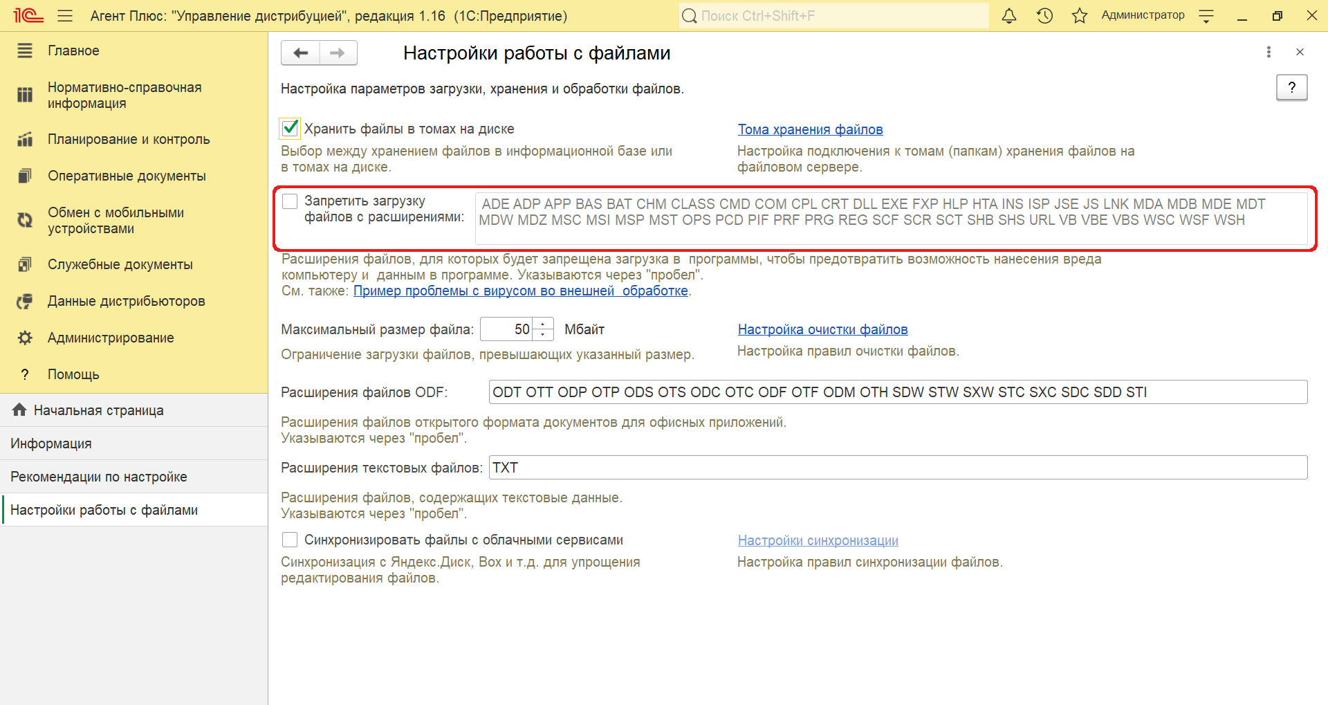The image size is (1328, 705).
Task: Click the search field Поиск Ctrl+Shift+F
Action: (833, 15)
